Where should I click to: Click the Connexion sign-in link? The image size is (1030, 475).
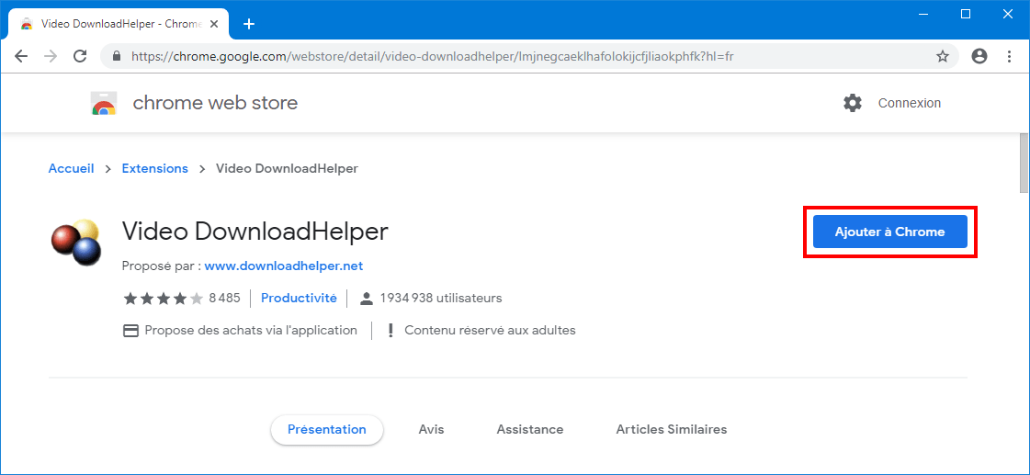tap(909, 103)
